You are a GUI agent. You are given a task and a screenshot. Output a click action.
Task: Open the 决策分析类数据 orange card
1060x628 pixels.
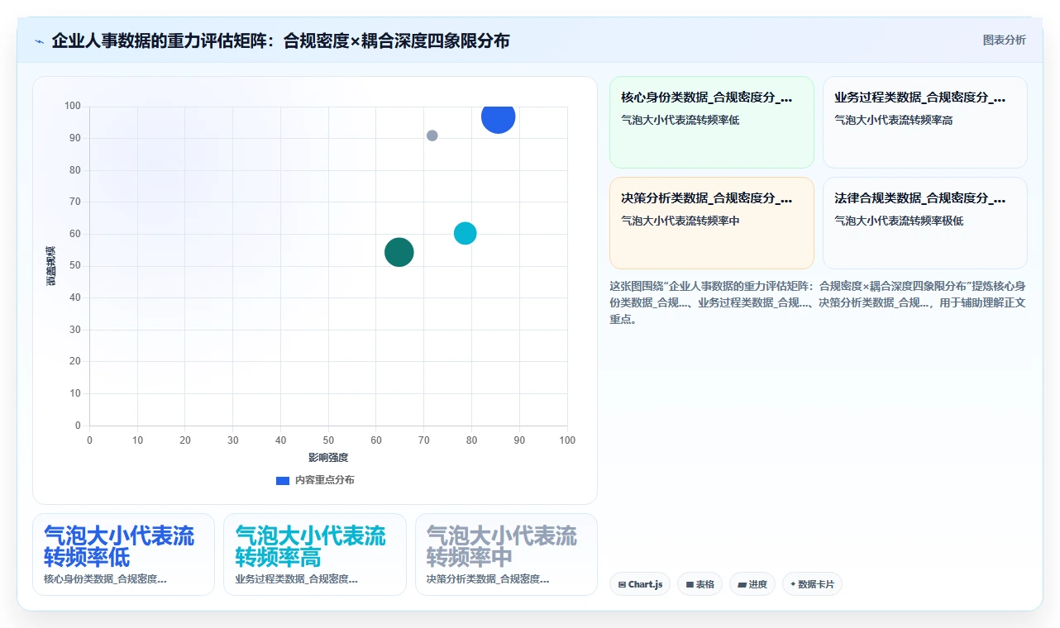pos(712,223)
